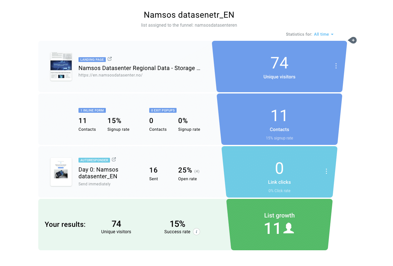The width and height of the screenshot is (393, 266).
Task: Click the (4) opens count
Action: [x=197, y=171]
